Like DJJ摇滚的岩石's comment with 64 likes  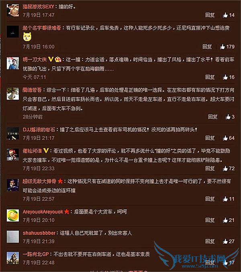click(228, 138)
